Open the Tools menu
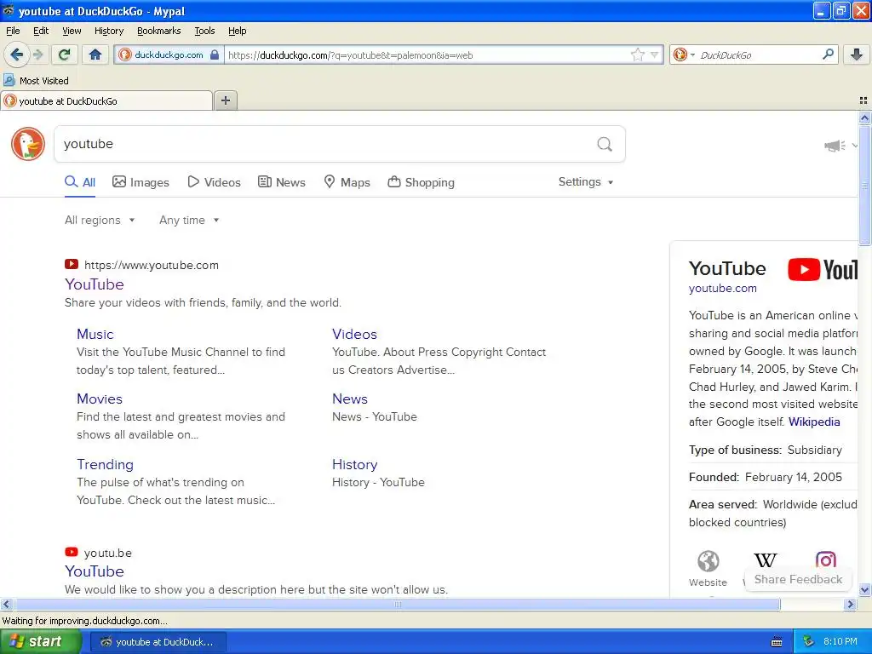 coord(204,31)
